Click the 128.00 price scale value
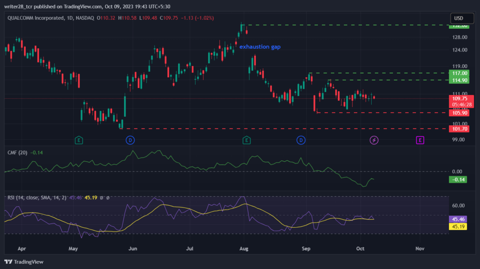The width and height of the screenshot is (480, 269). (x=460, y=37)
